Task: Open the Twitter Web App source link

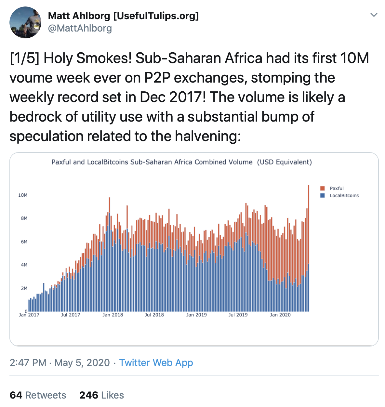Action: point(156,362)
